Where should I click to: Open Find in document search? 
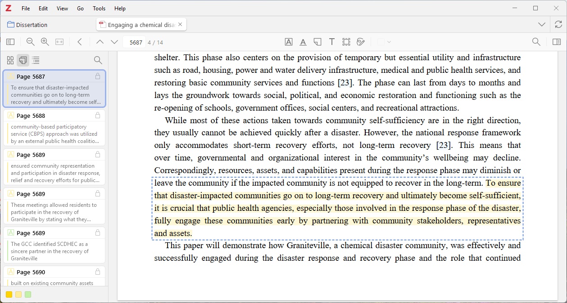tap(536, 42)
